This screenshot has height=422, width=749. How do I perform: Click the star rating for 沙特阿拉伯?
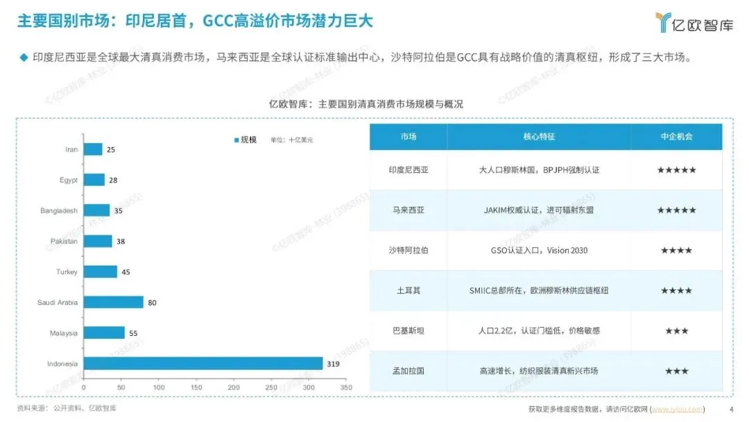pyautogui.click(x=676, y=251)
